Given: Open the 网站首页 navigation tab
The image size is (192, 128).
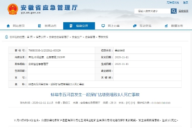Looking at the screenshot, I should (x=16, y=26).
